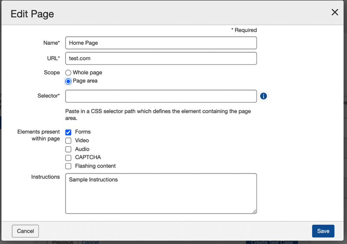This screenshot has width=347, height=244.
Task: Click into the Name text field
Action: pyautogui.click(x=161, y=43)
